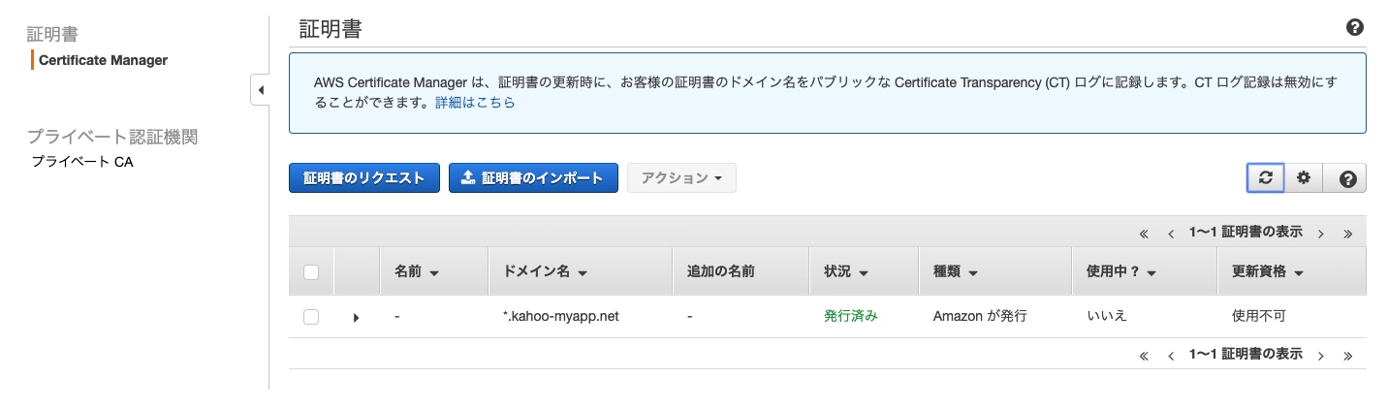Go to last page in top pagination
Image resolution: width=1388 pixels, height=409 pixels.
pos(1347,234)
